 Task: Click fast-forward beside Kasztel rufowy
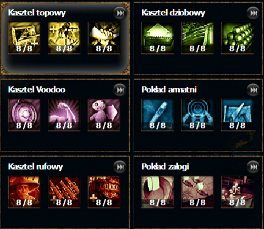point(120,167)
